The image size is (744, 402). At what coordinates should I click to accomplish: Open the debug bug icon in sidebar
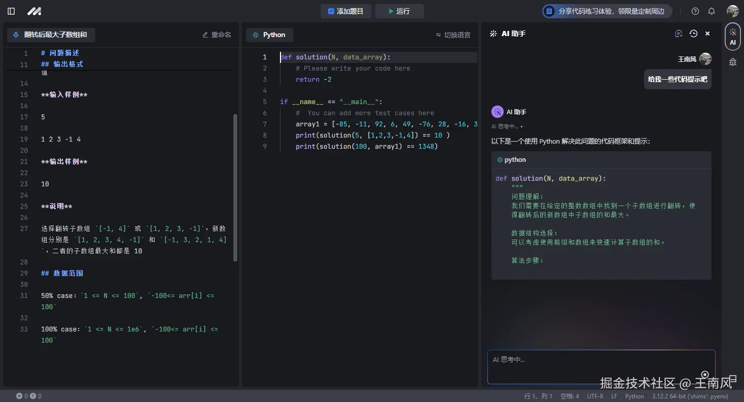coord(732,62)
